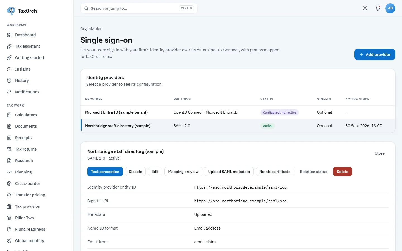Viewport: 402px width, 251px height.
Task: Click Upload SAML metadata
Action: 229,172
